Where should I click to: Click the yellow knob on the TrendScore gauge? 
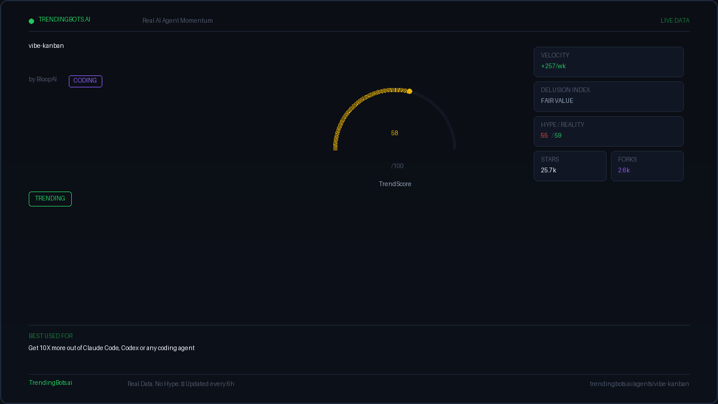[409, 91]
